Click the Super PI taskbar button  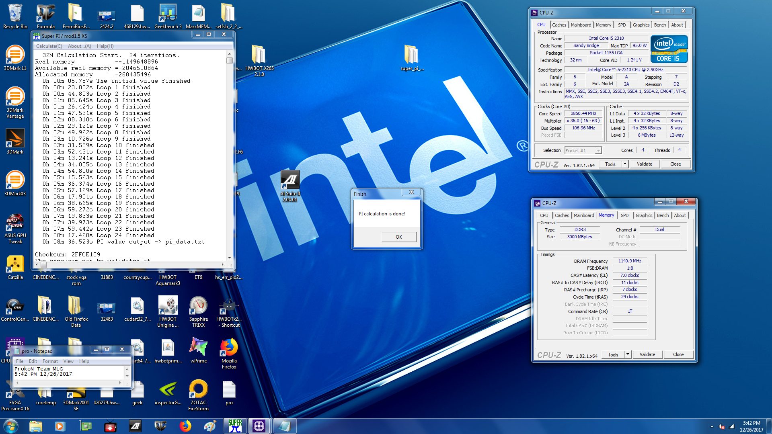(235, 426)
